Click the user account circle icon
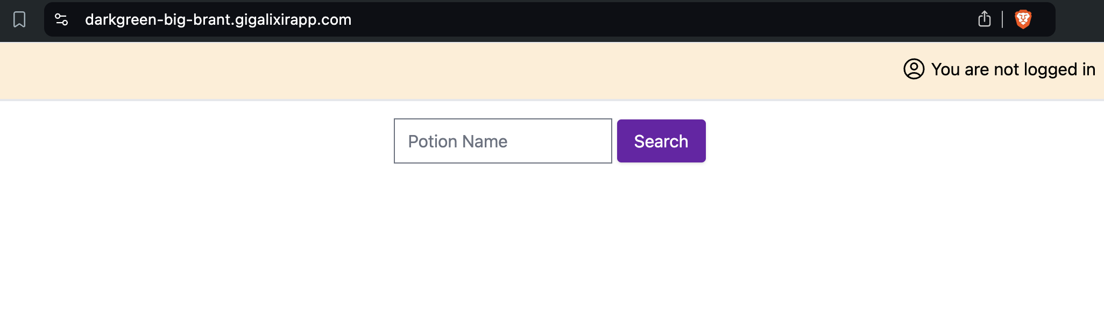The height and width of the screenshot is (312, 1104). pyautogui.click(x=914, y=69)
